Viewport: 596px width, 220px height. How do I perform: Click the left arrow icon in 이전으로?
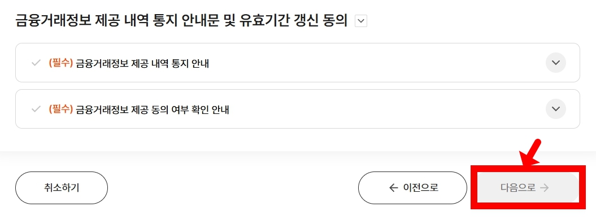(x=394, y=188)
